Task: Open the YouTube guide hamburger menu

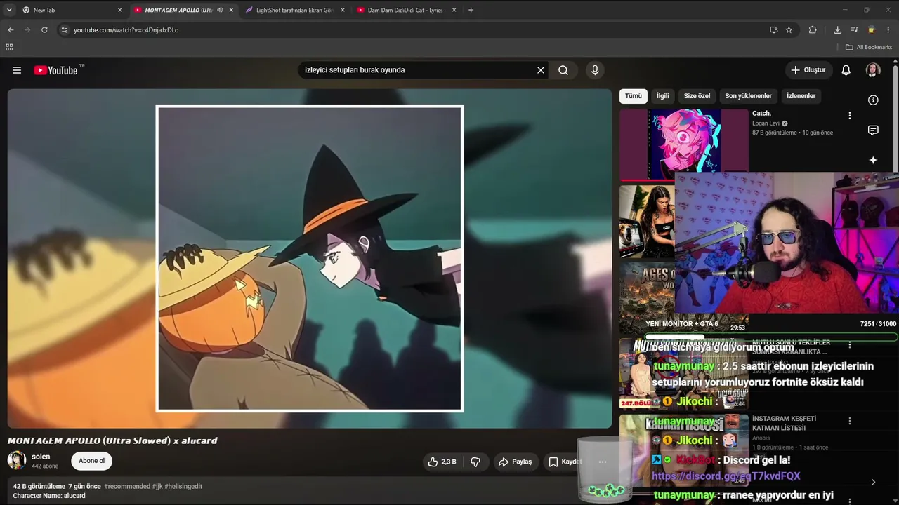Action: coord(17,70)
